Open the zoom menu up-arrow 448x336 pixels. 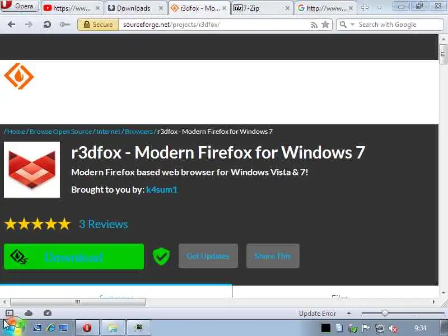click(348, 313)
